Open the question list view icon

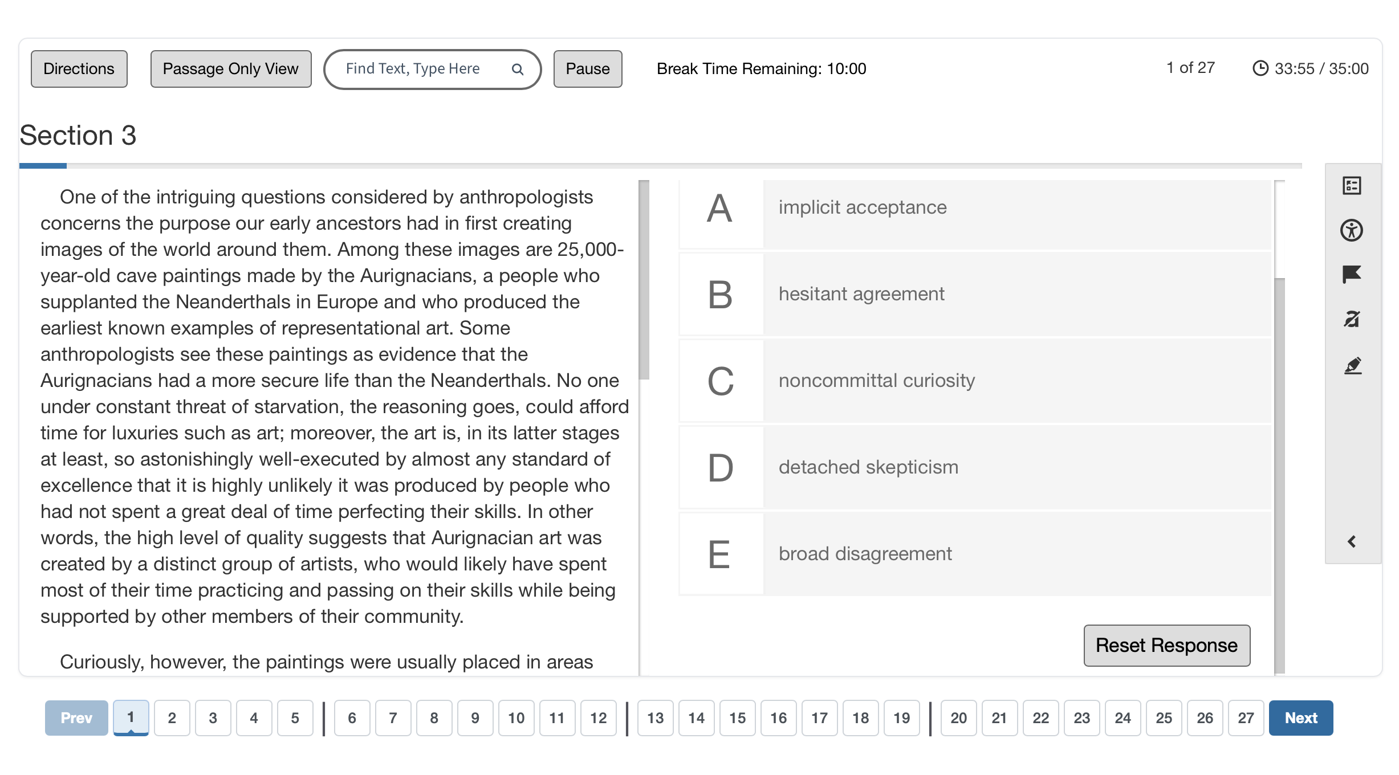coord(1352,186)
